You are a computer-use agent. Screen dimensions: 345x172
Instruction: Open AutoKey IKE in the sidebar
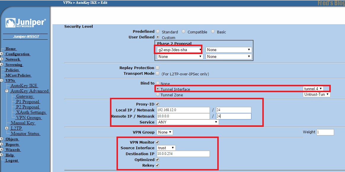(24, 86)
